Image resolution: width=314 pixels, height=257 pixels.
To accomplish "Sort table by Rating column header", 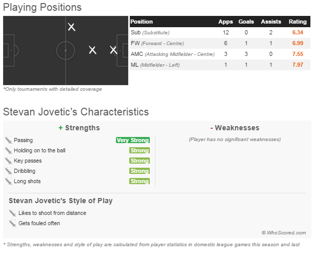I will coord(298,22).
